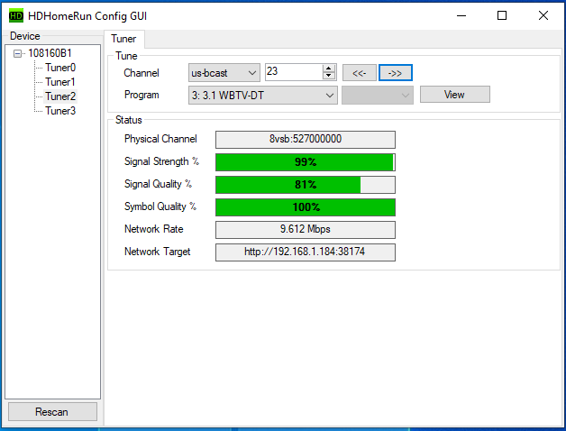Click the HDHomeRun app icon in title bar

pos(15,15)
